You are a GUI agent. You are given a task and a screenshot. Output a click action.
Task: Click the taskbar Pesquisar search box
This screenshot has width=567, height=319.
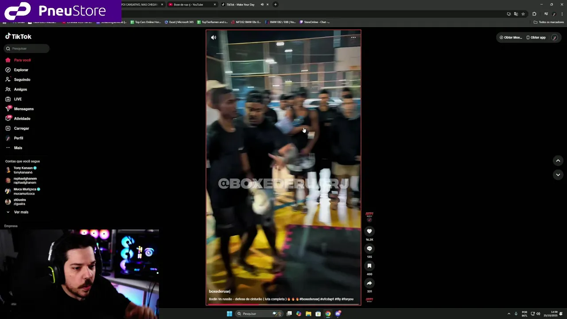tap(259, 314)
